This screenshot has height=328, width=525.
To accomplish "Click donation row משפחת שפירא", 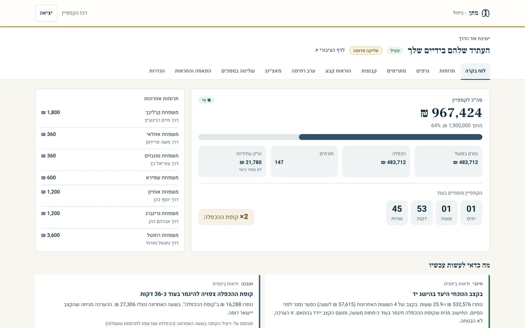I will (110, 178).
